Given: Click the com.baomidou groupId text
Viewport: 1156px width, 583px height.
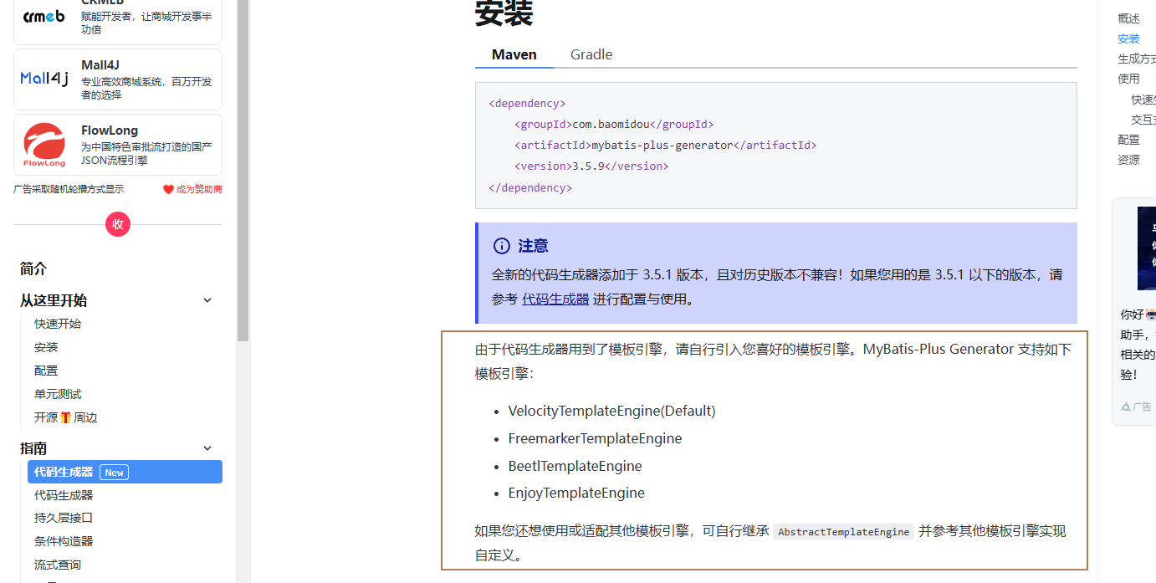Looking at the screenshot, I should tap(611, 124).
